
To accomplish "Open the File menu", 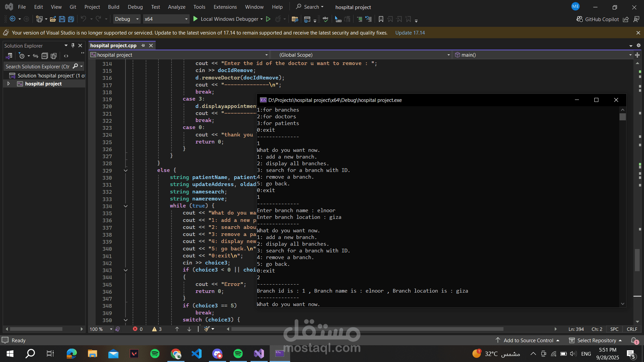I will [22, 7].
